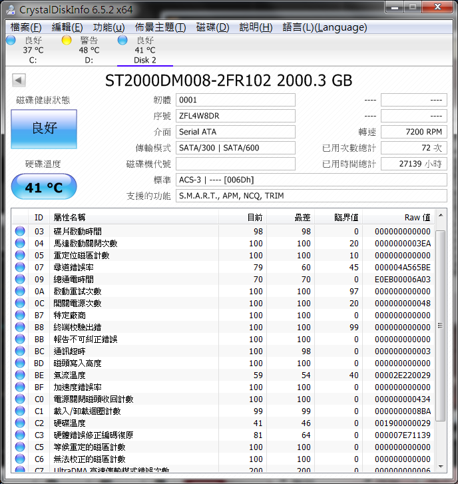
Task: Click the transfer mode field SATA/300 | SATA/600
Action: pyautogui.click(x=236, y=148)
